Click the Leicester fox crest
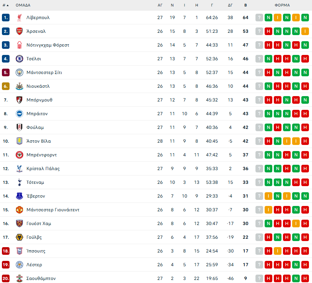Viewport: 312px width, 283px height. [19, 265]
